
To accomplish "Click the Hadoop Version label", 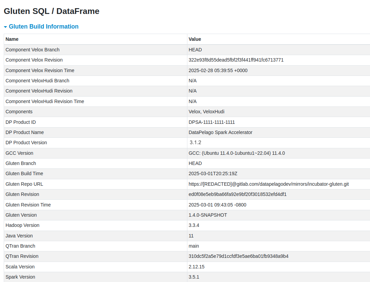I will (22, 225).
